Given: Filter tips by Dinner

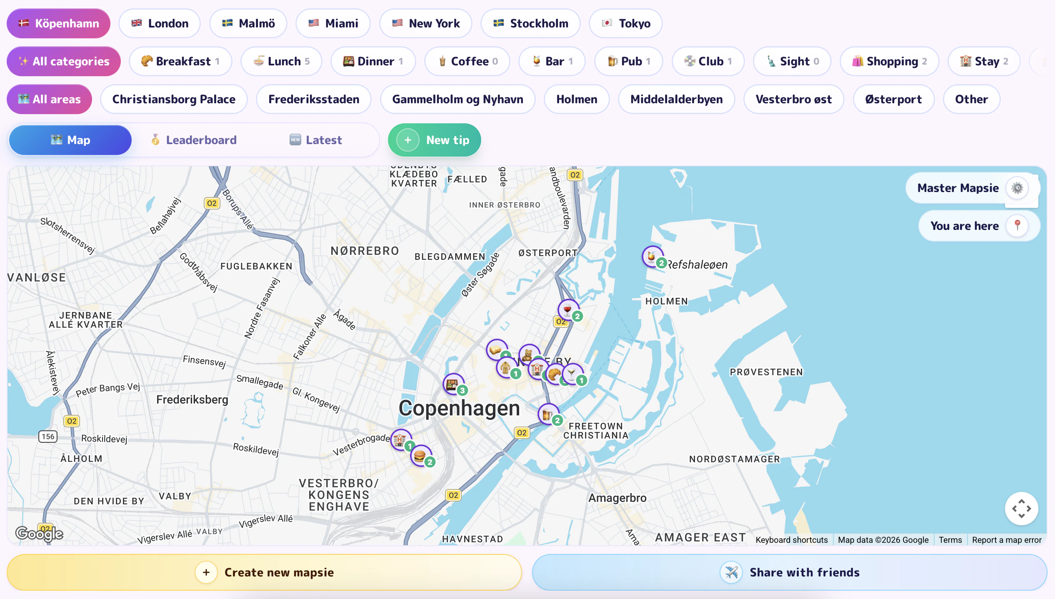Looking at the screenshot, I should tap(373, 61).
